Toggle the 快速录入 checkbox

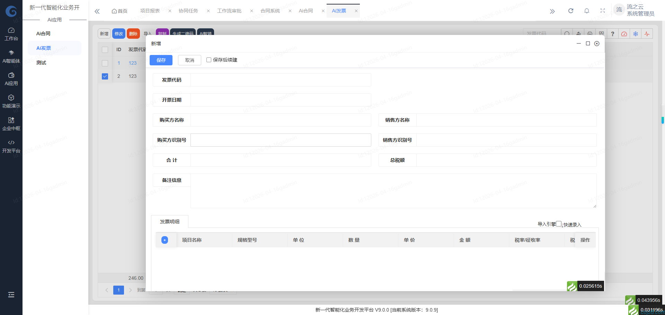tap(558, 224)
